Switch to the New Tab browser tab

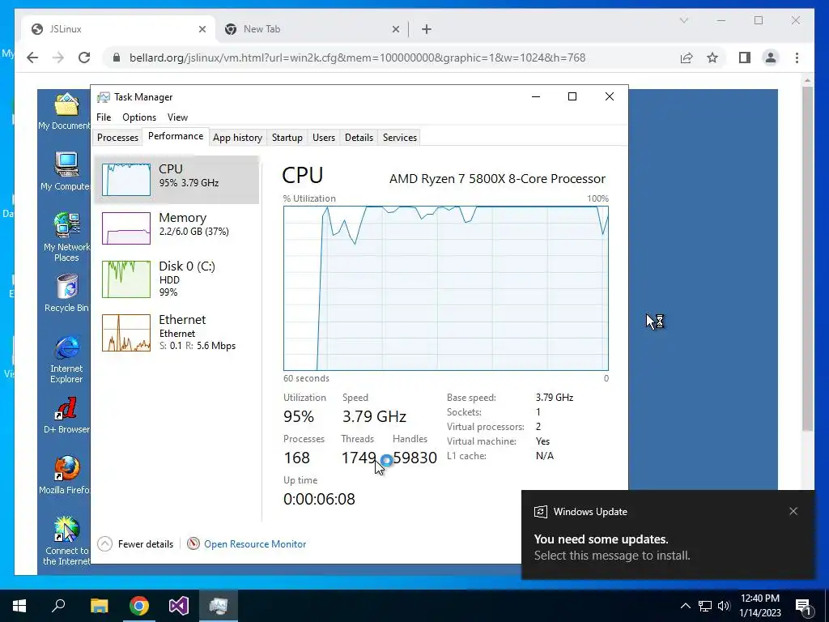[x=312, y=29]
